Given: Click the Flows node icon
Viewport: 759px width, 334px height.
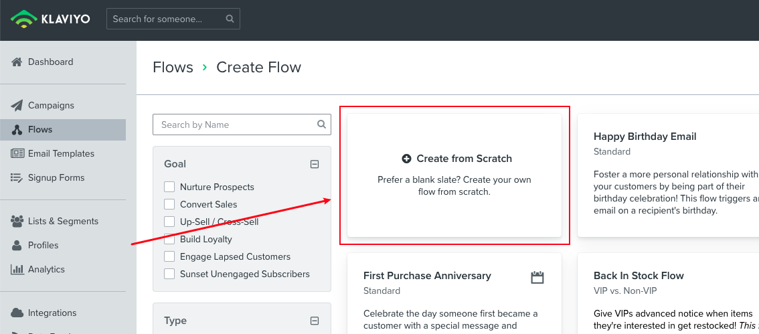Looking at the screenshot, I should (x=17, y=130).
